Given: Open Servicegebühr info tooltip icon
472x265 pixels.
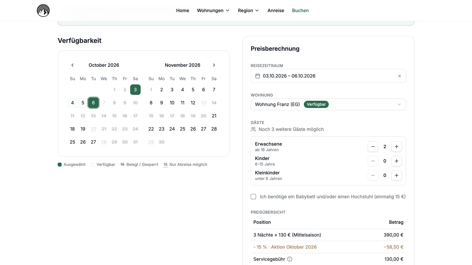Looking at the screenshot, I should [x=290, y=259].
